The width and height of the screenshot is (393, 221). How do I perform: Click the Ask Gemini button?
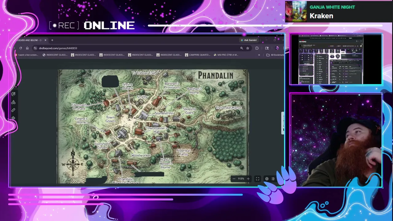[249, 40]
